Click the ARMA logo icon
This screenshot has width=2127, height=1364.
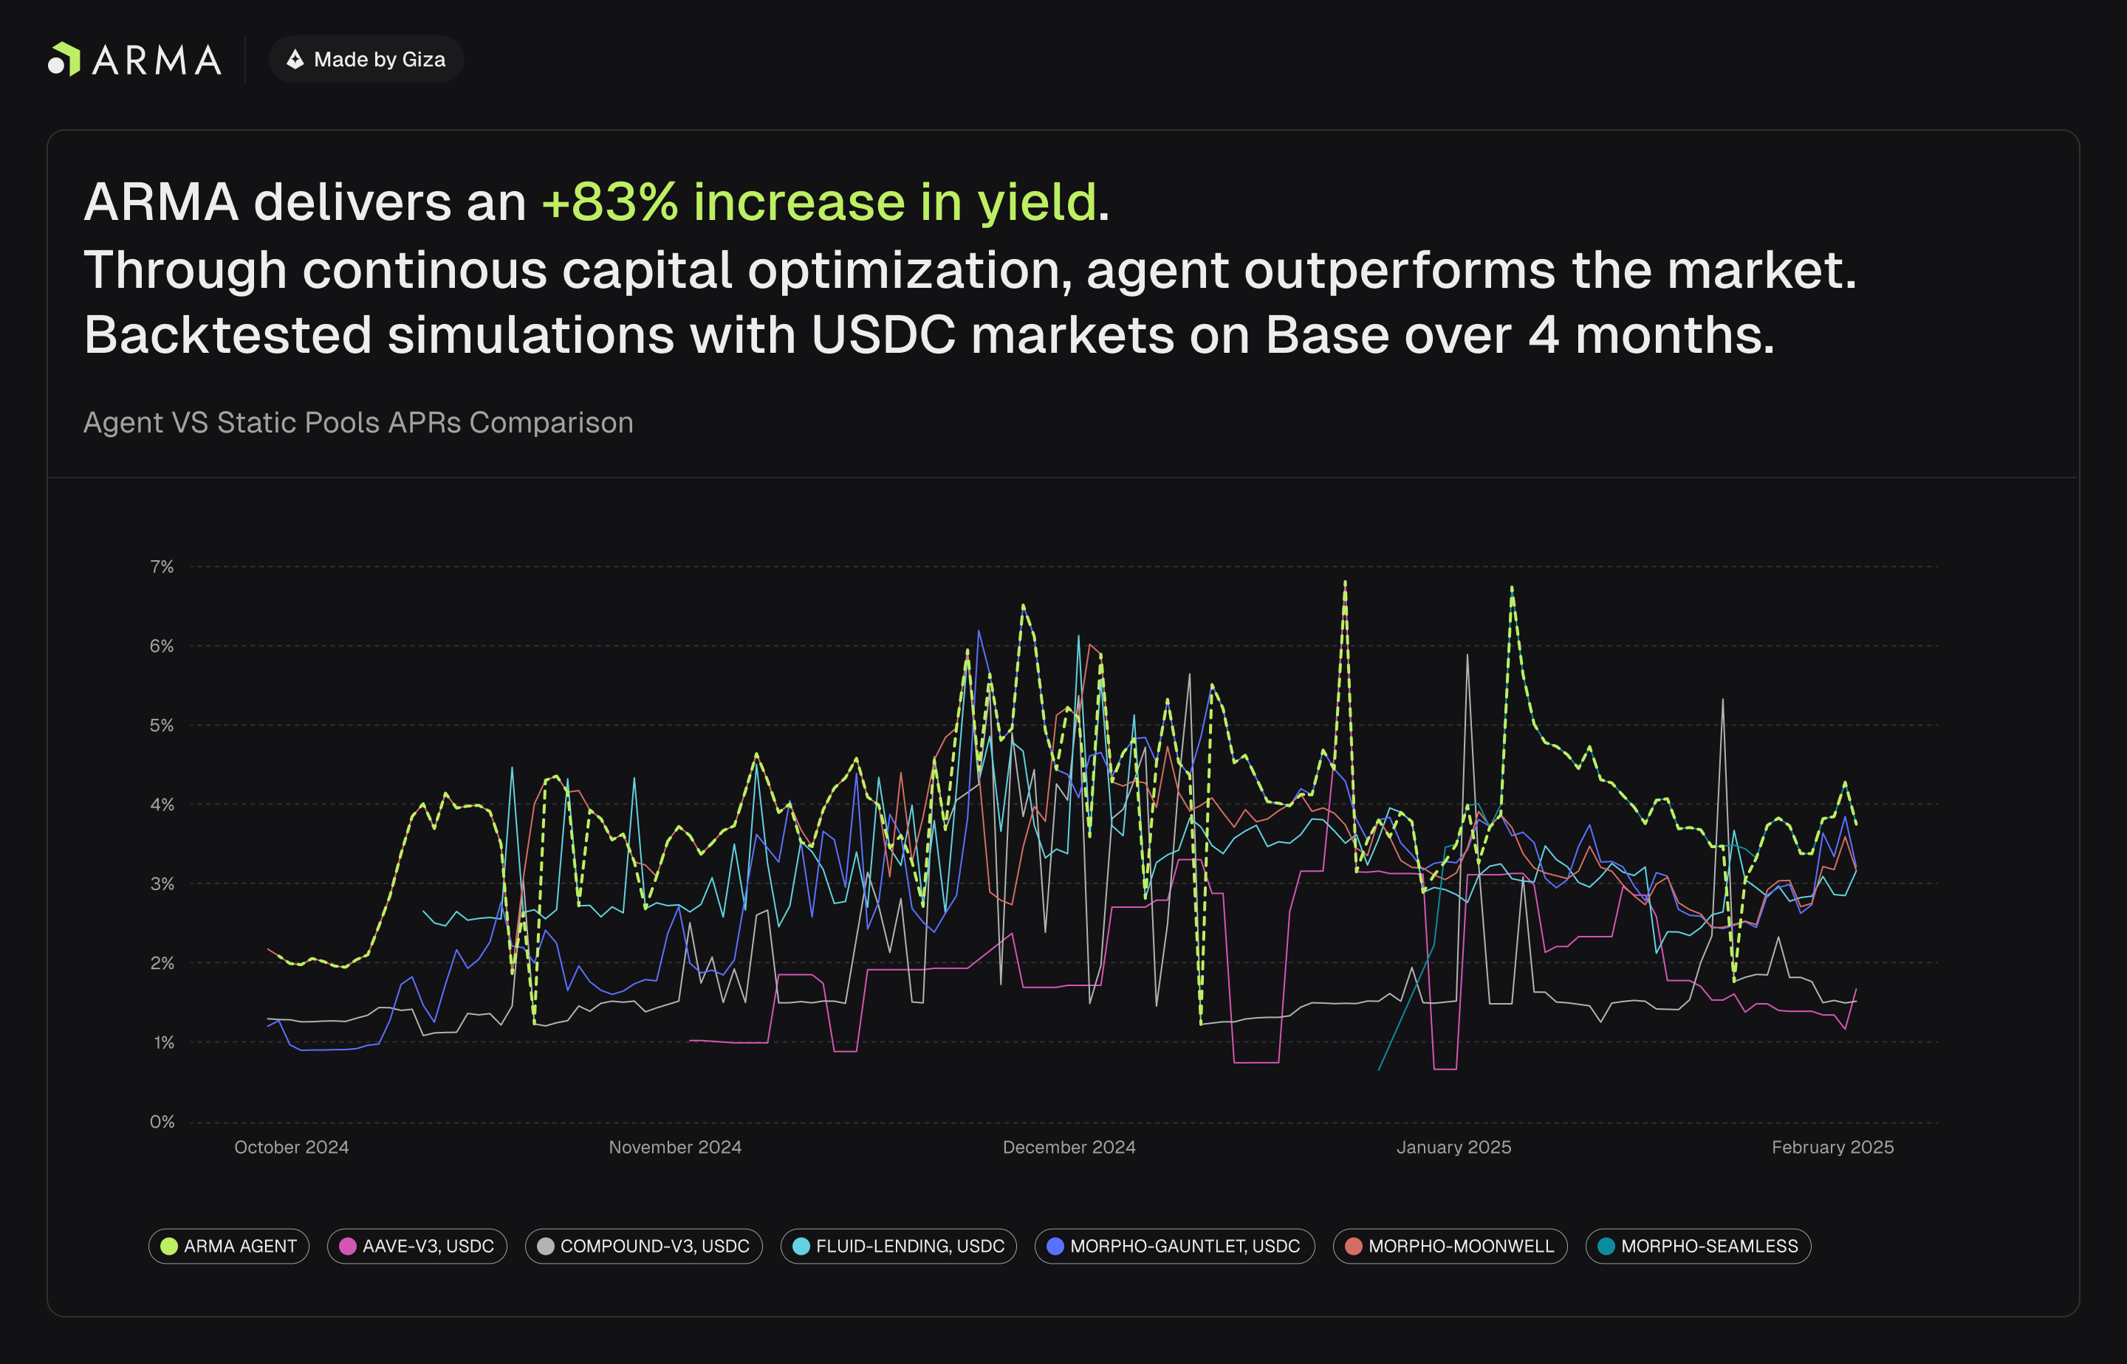(x=64, y=59)
